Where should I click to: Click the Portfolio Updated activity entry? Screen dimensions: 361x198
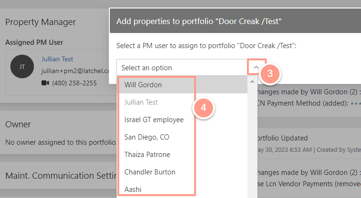tap(282, 138)
